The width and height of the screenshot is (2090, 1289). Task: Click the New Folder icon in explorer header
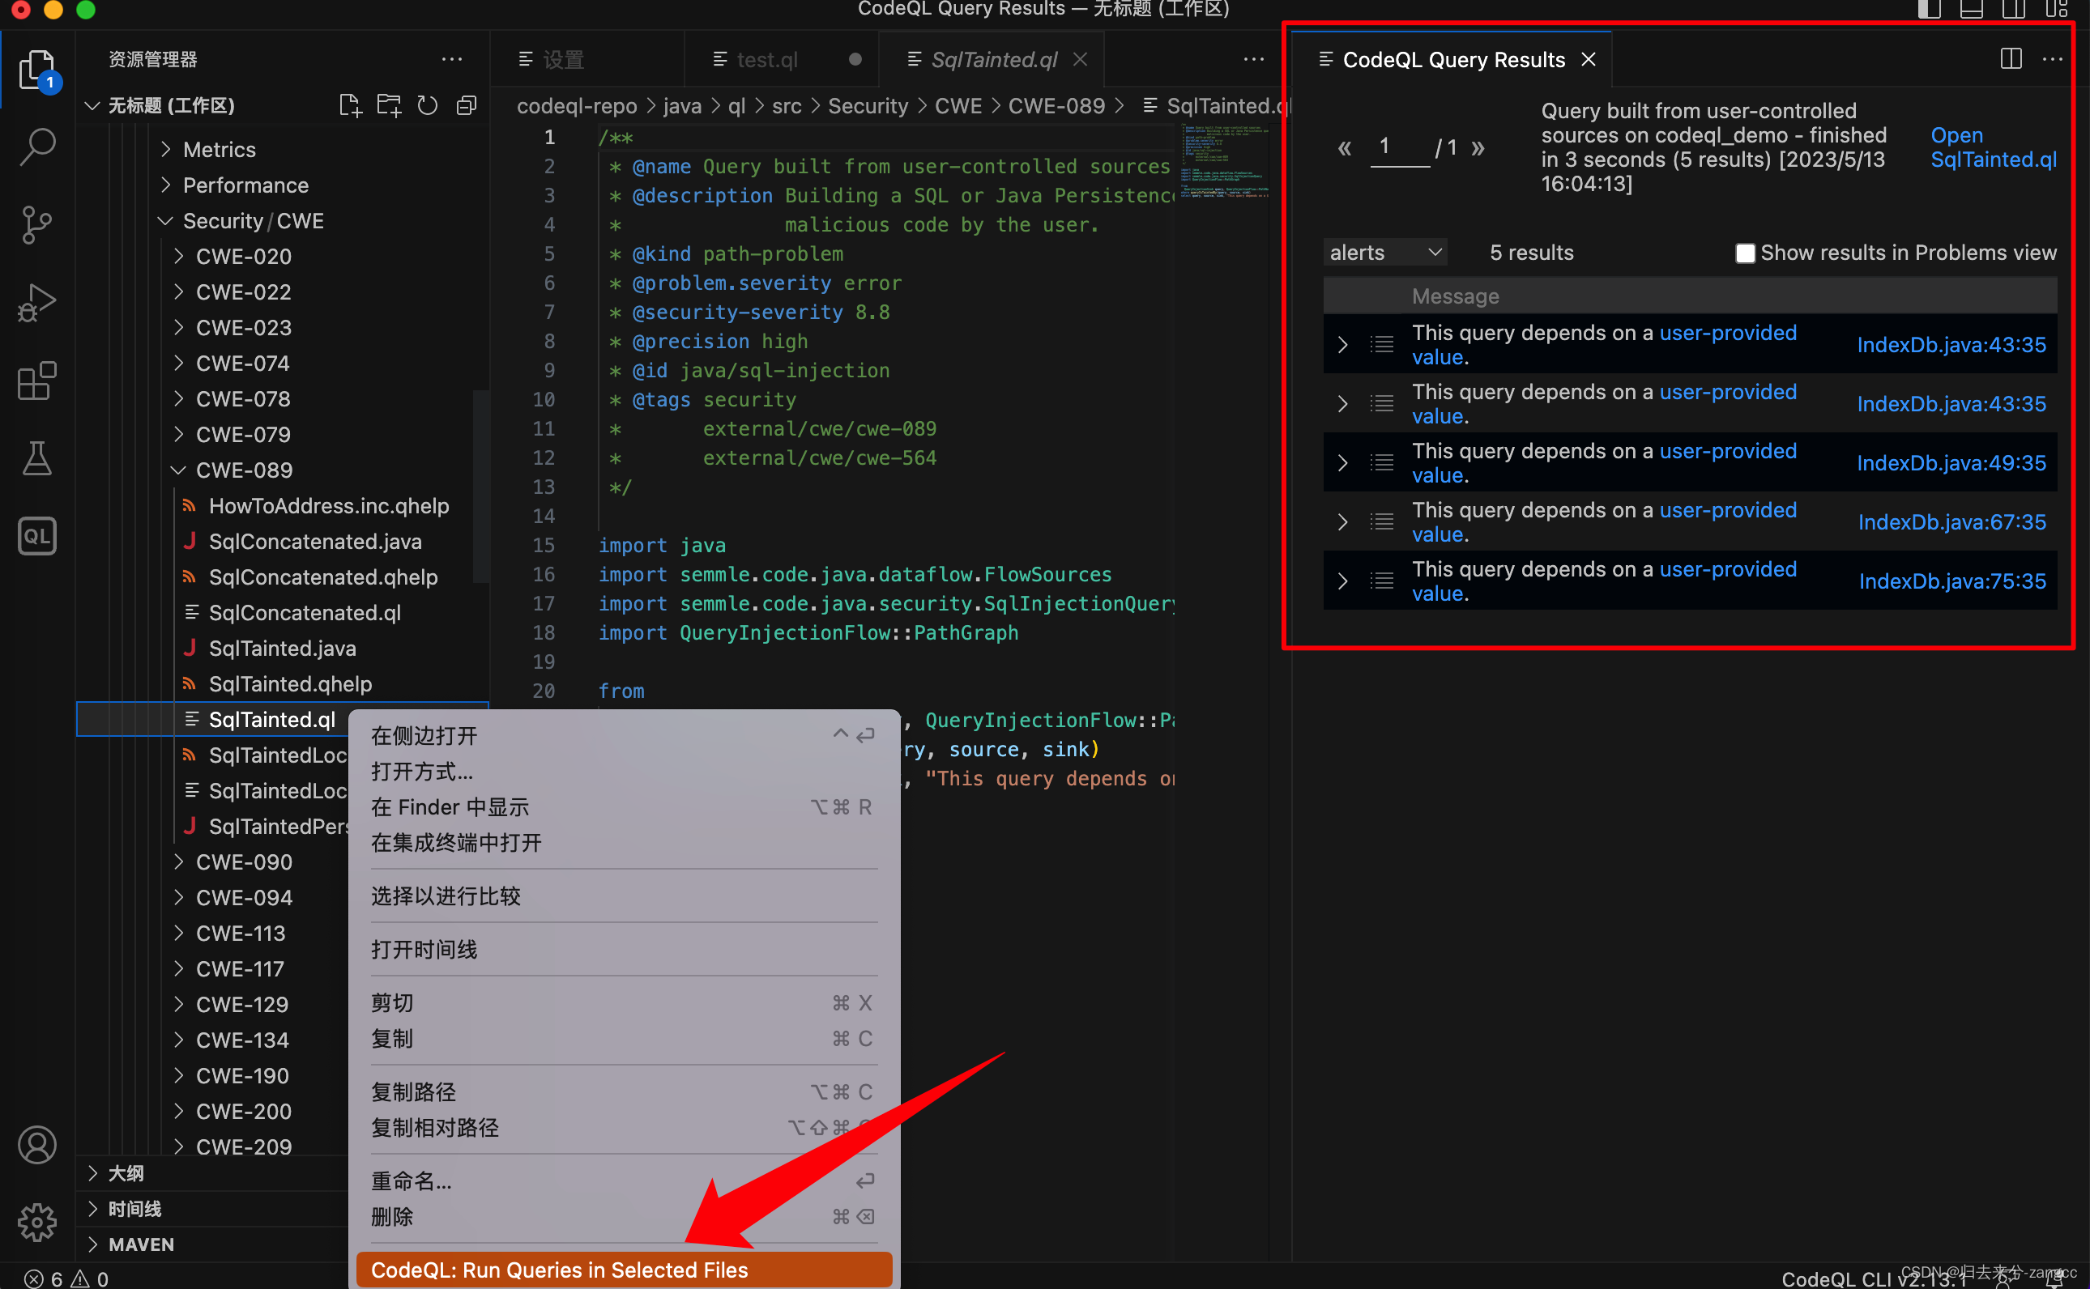389,106
